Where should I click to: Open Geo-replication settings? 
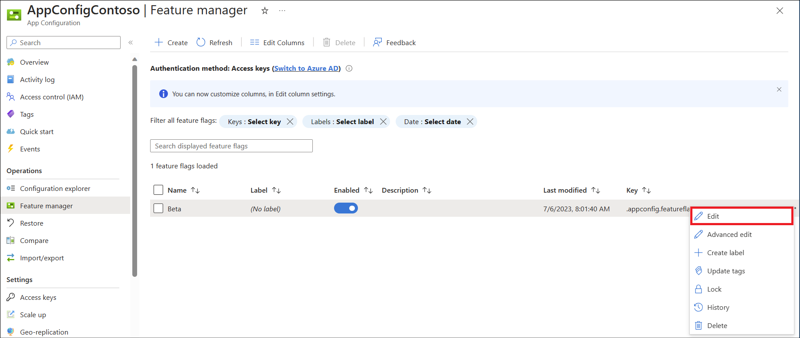[x=44, y=332]
